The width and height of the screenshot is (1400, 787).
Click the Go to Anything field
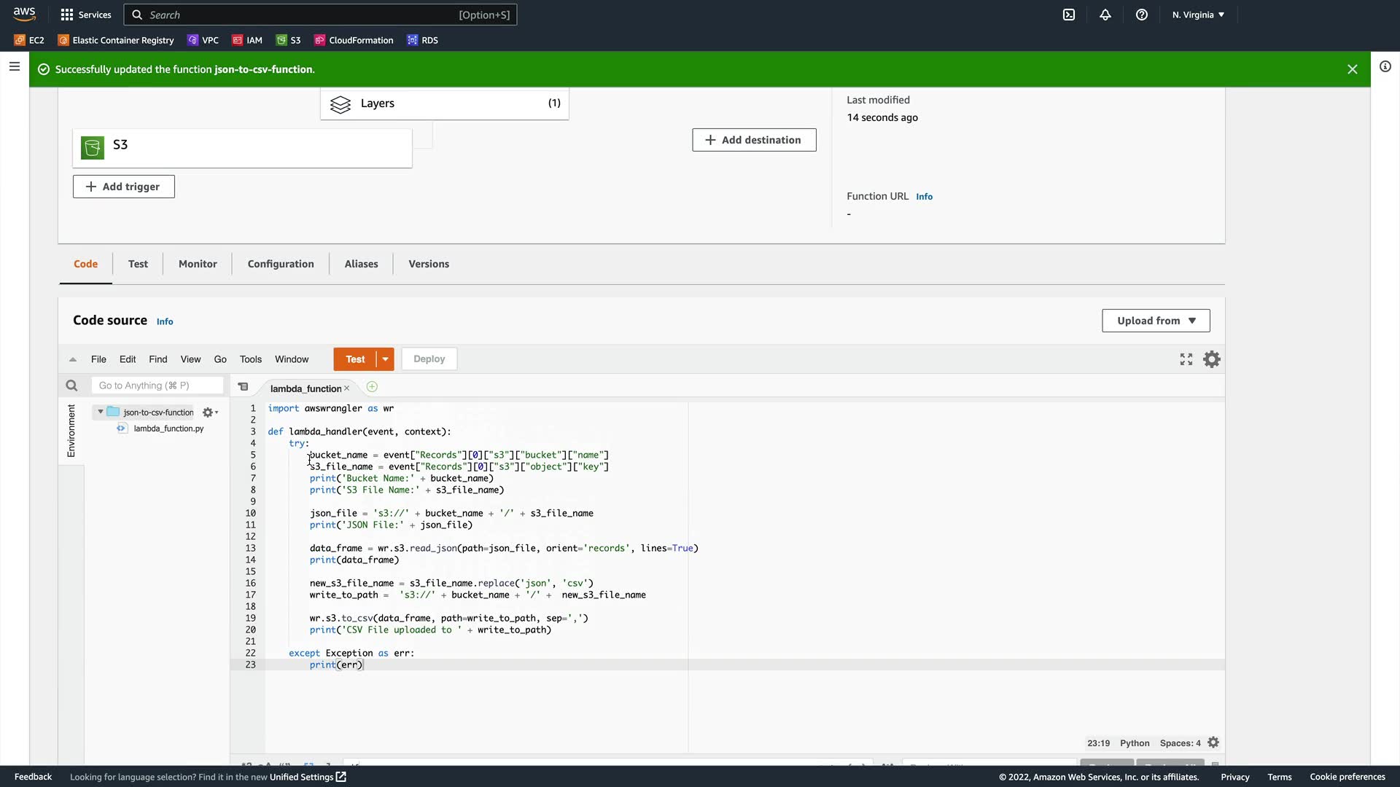(157, 385)
